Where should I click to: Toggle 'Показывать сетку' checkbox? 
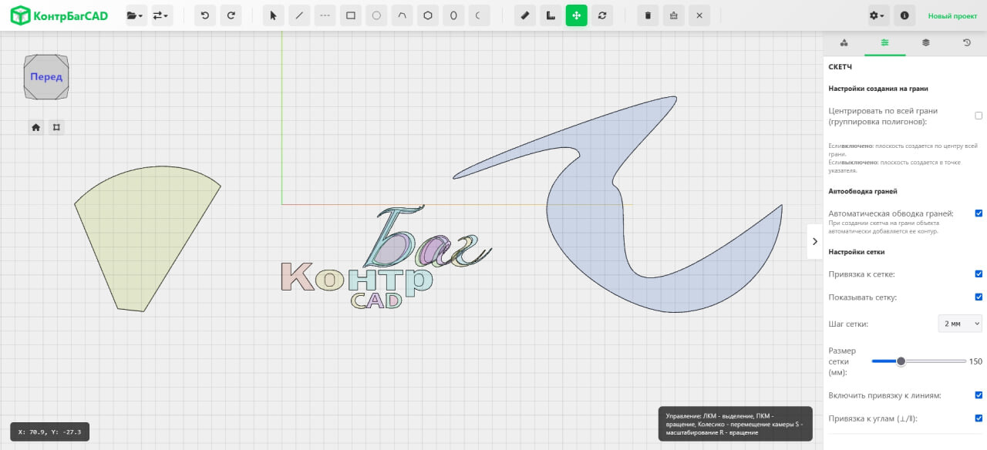pos(979,297)
